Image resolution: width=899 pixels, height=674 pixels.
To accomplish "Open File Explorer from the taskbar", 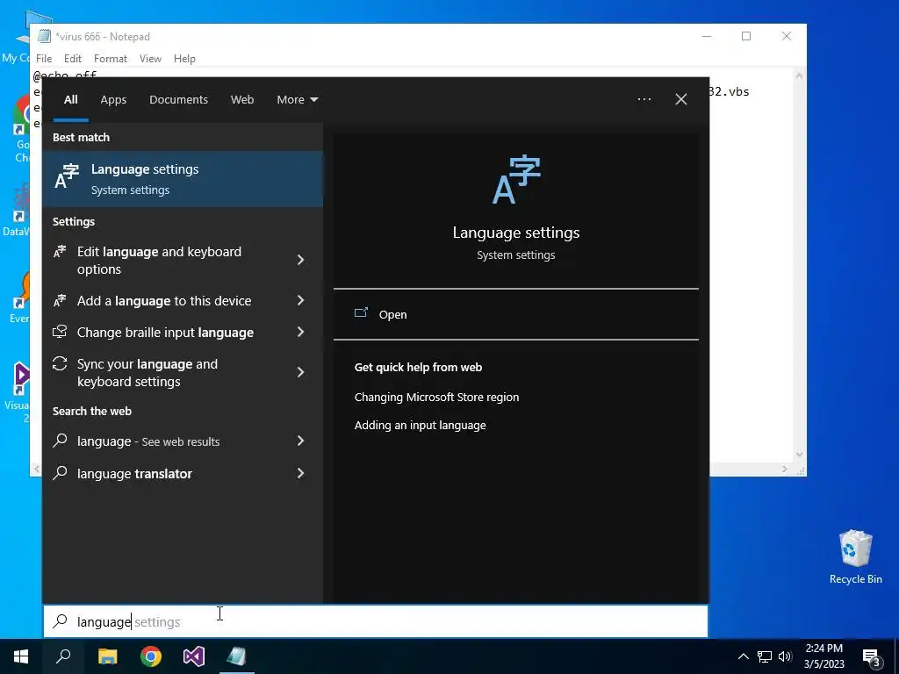I will point(107,656).
